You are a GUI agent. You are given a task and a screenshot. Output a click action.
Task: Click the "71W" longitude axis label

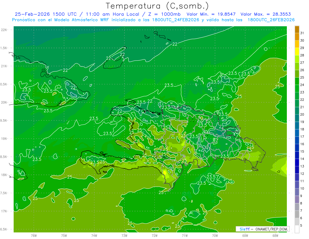185,236
